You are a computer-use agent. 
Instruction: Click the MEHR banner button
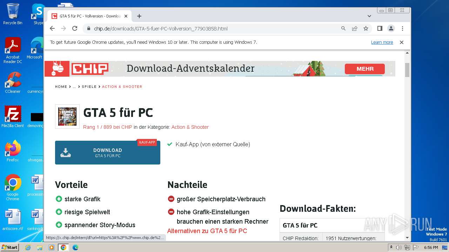pyautogui.click(x=365, y=69)
